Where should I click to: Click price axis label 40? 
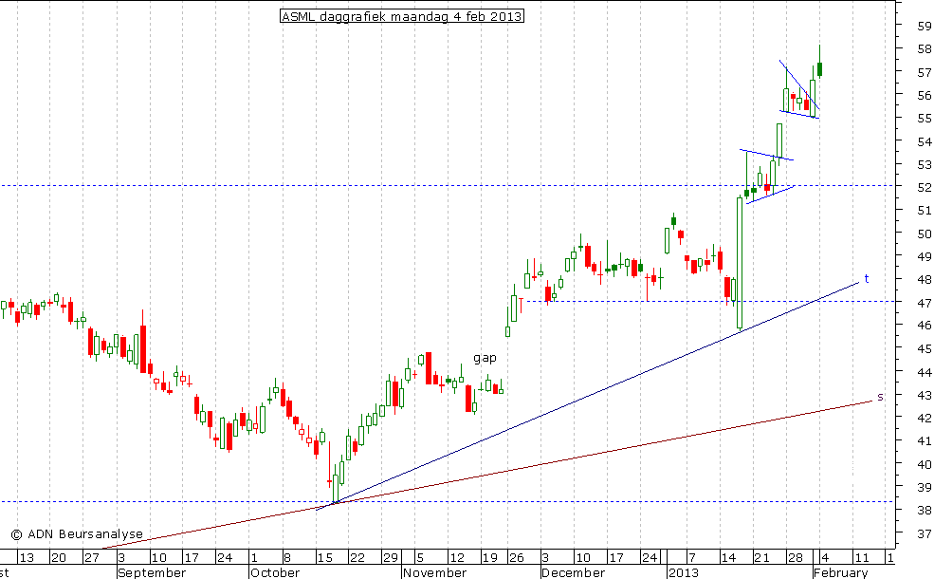(x=925, y=464)
